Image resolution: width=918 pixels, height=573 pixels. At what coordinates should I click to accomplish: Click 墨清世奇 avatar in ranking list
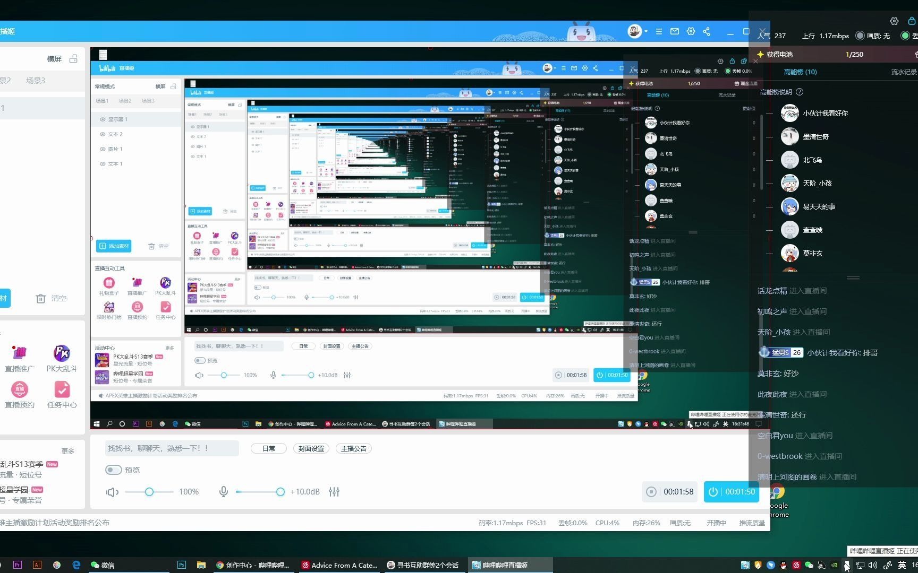coord(790,137)
